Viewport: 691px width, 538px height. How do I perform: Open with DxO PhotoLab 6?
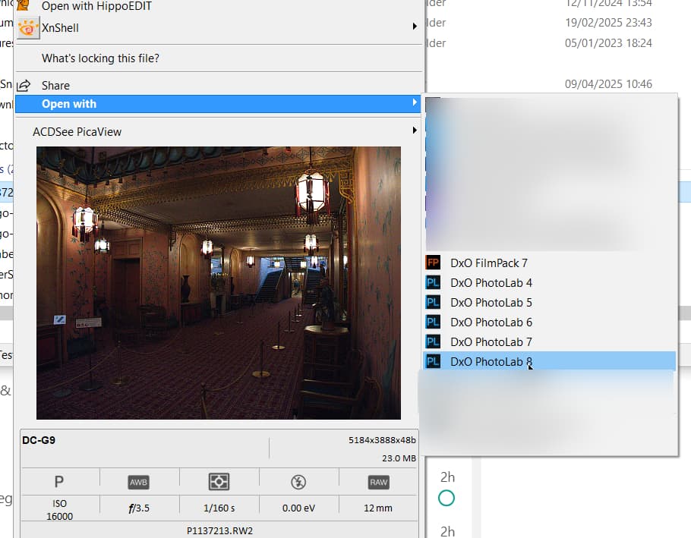pos(549,322)
